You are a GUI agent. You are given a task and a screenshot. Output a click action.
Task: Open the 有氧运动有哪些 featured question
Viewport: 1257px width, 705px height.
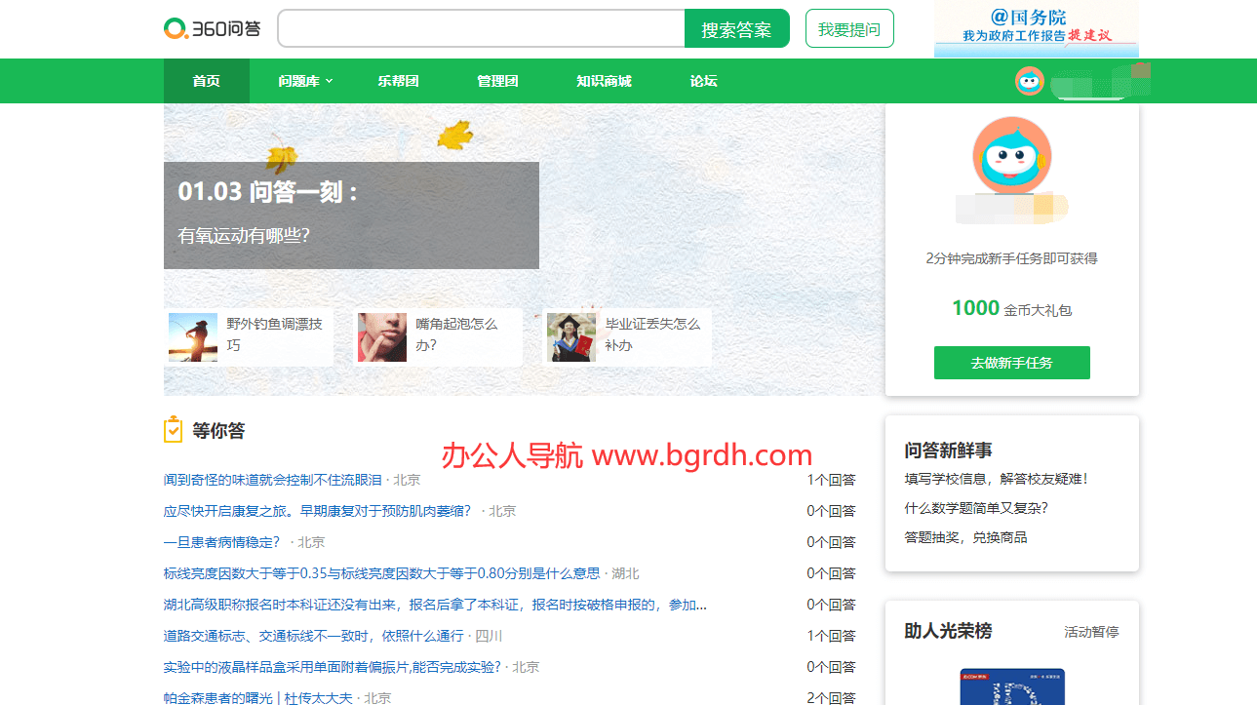(244, 235)
